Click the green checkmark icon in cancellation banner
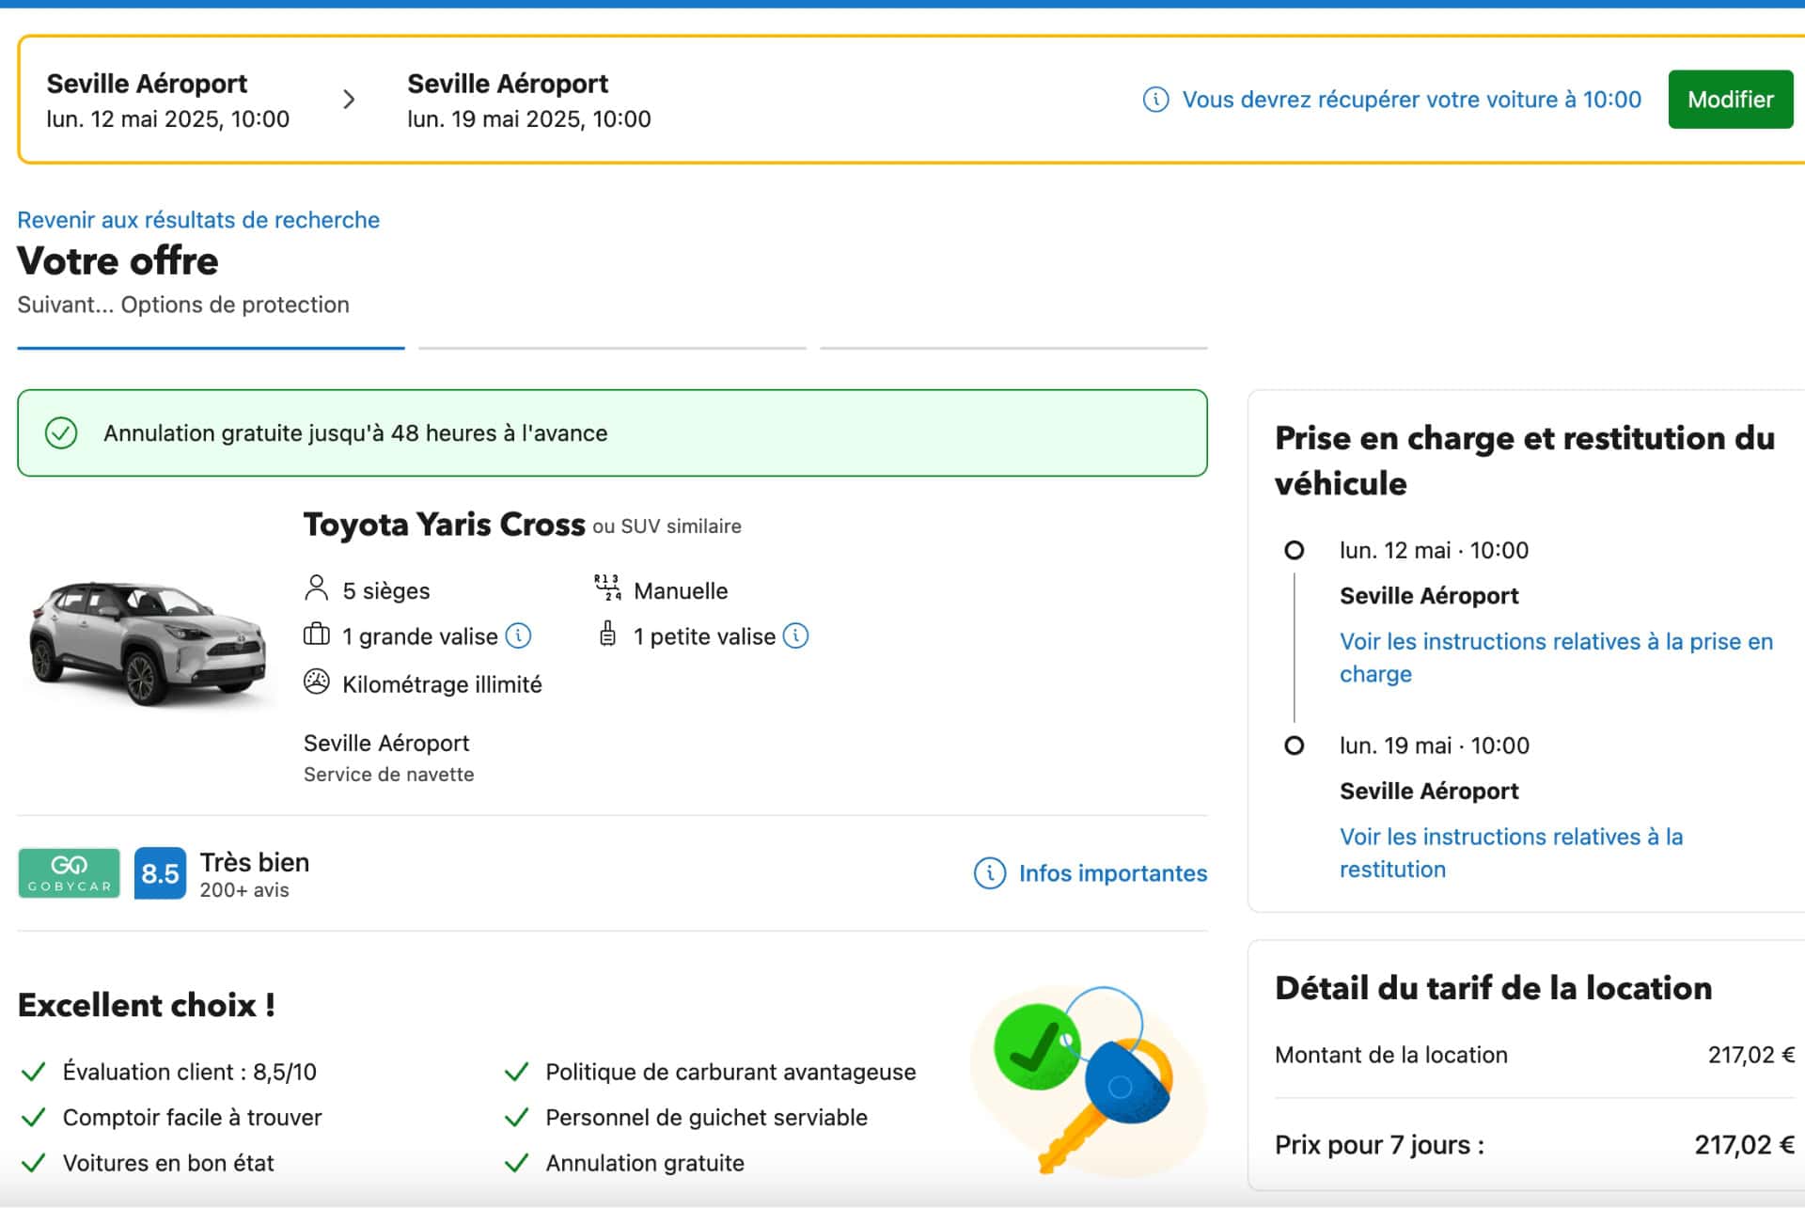Screen dimensions: 1805x1208 coord(61,433)
